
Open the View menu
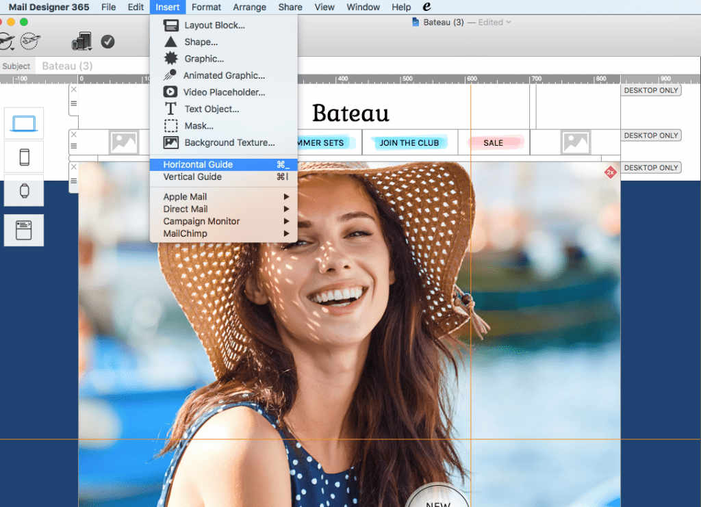coord(324,7)
